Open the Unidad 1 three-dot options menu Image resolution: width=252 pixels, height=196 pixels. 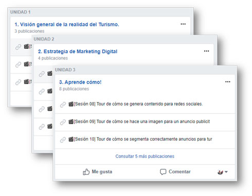pos(183,24)
